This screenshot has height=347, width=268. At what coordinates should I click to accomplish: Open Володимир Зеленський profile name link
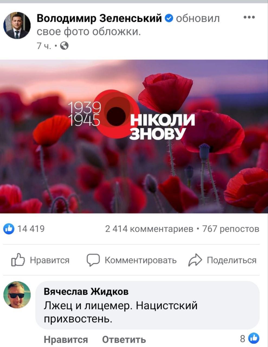click(x=99, y=18)
